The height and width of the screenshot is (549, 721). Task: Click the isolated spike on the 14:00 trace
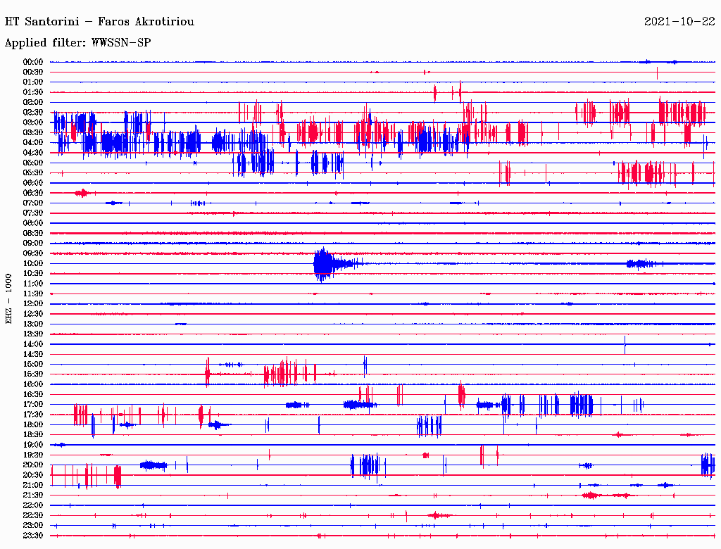coord(625,344)
